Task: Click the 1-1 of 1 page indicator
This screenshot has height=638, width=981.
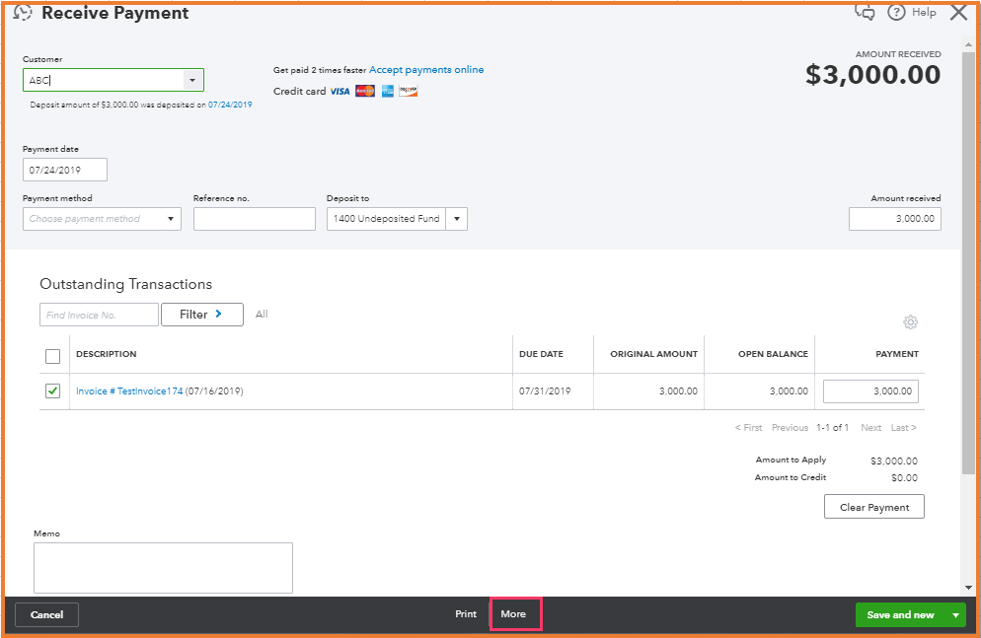Action: (833, 427)
